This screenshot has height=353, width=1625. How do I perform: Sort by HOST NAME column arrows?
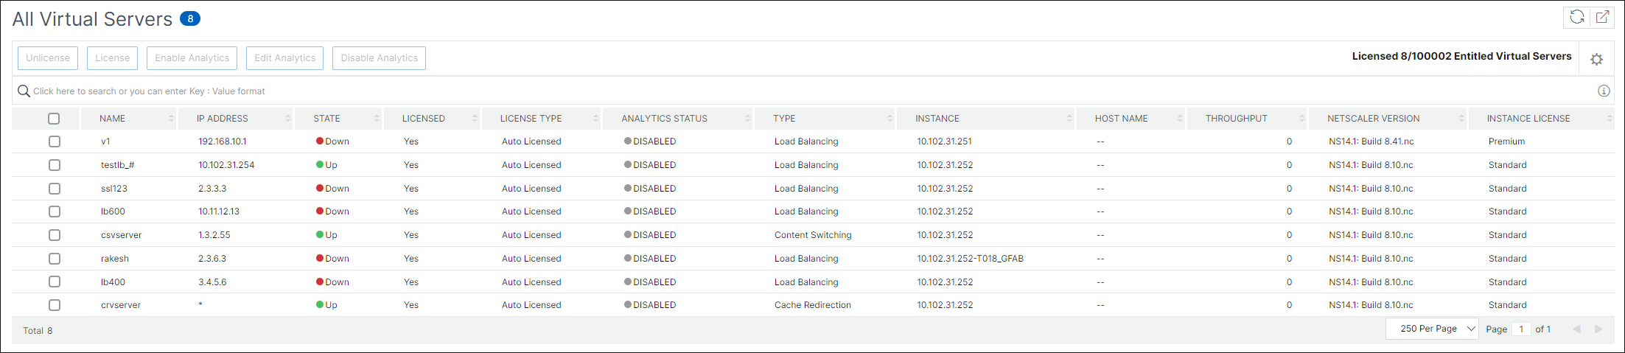coord(1180,119)
